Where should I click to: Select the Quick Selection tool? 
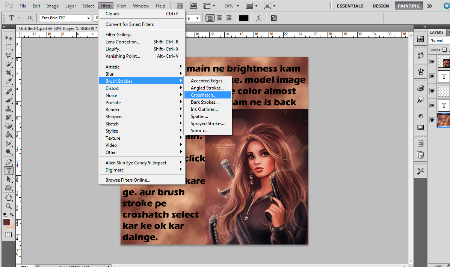(9, 64)
